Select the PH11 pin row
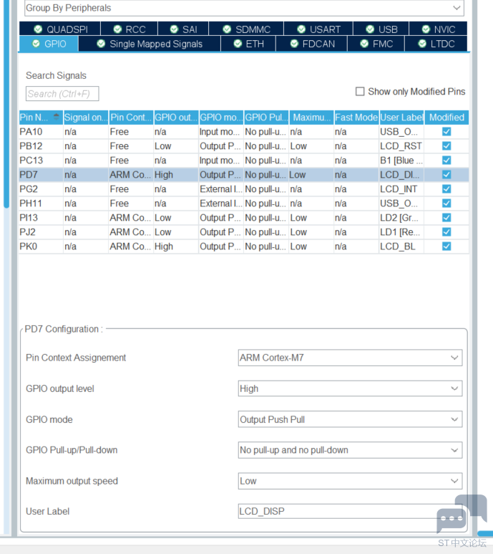 (x=244, y=203)
